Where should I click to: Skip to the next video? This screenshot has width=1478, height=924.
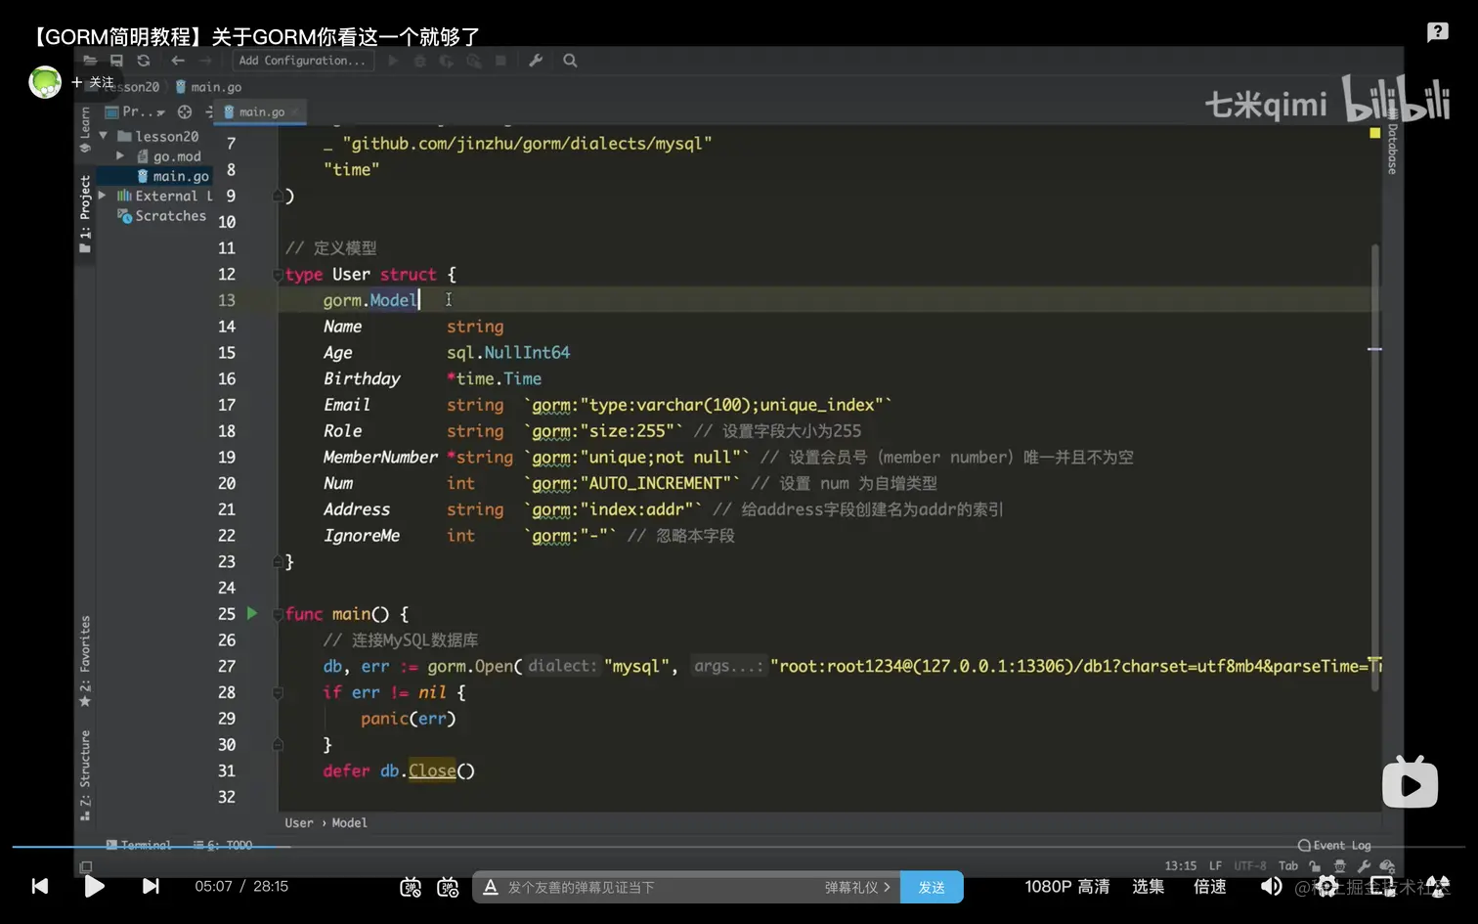point(151,887)
